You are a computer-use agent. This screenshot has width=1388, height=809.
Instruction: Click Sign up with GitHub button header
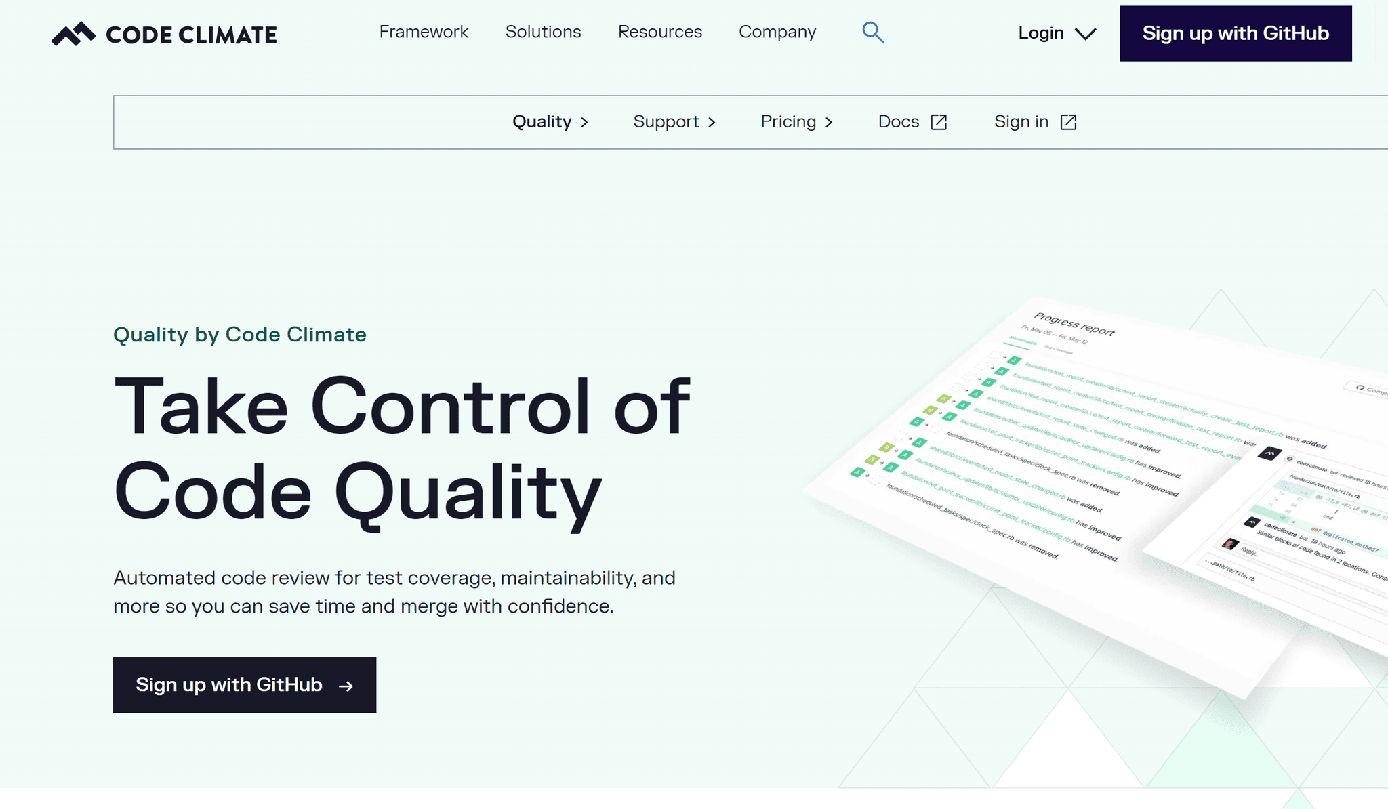tap(1236, 33)
